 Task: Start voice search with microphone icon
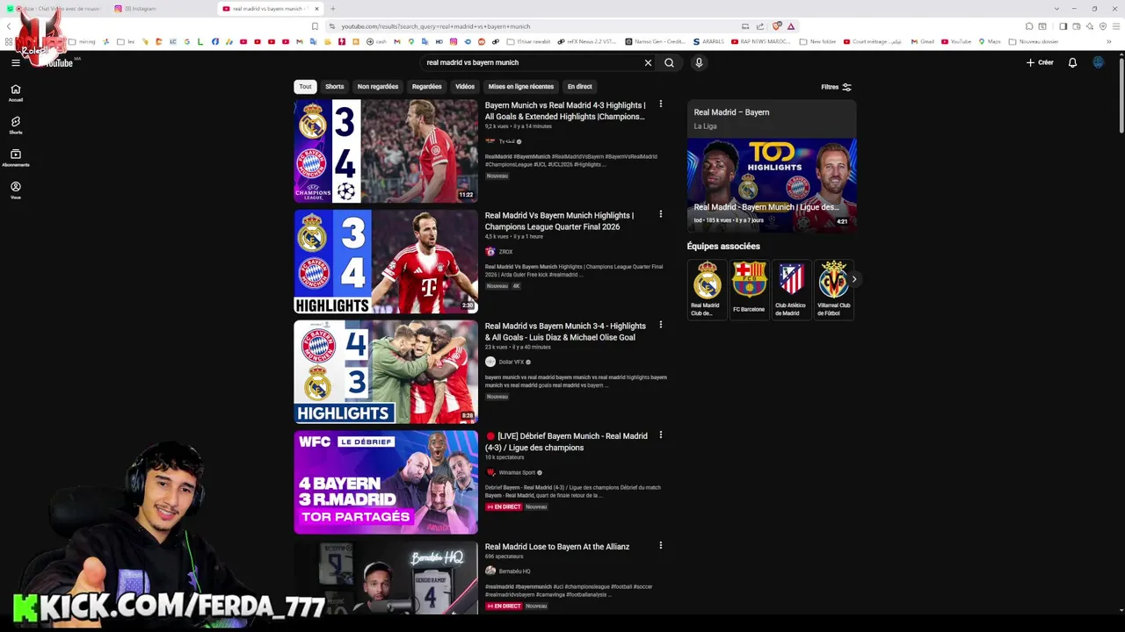(699, 62)
